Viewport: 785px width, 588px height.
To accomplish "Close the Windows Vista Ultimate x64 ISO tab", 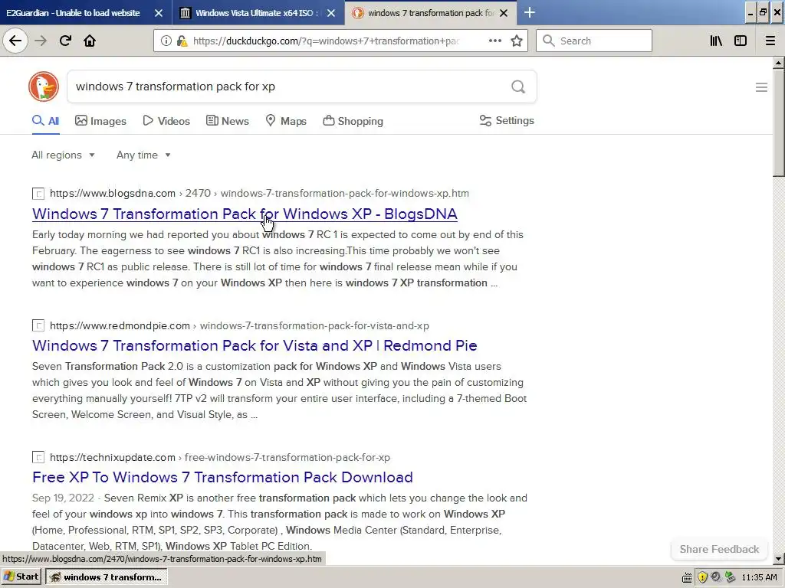I will click(331, 13).
